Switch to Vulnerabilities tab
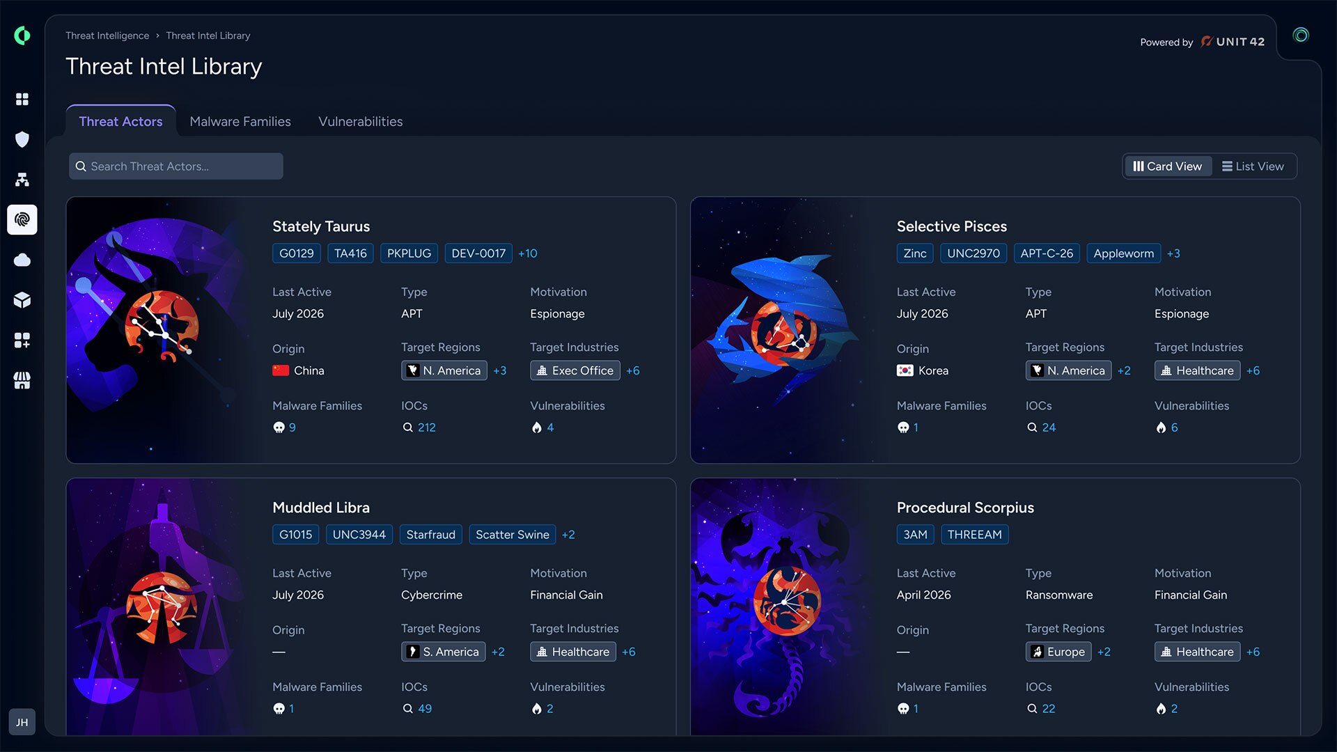Screen dimensions: 1337x752 361,121
